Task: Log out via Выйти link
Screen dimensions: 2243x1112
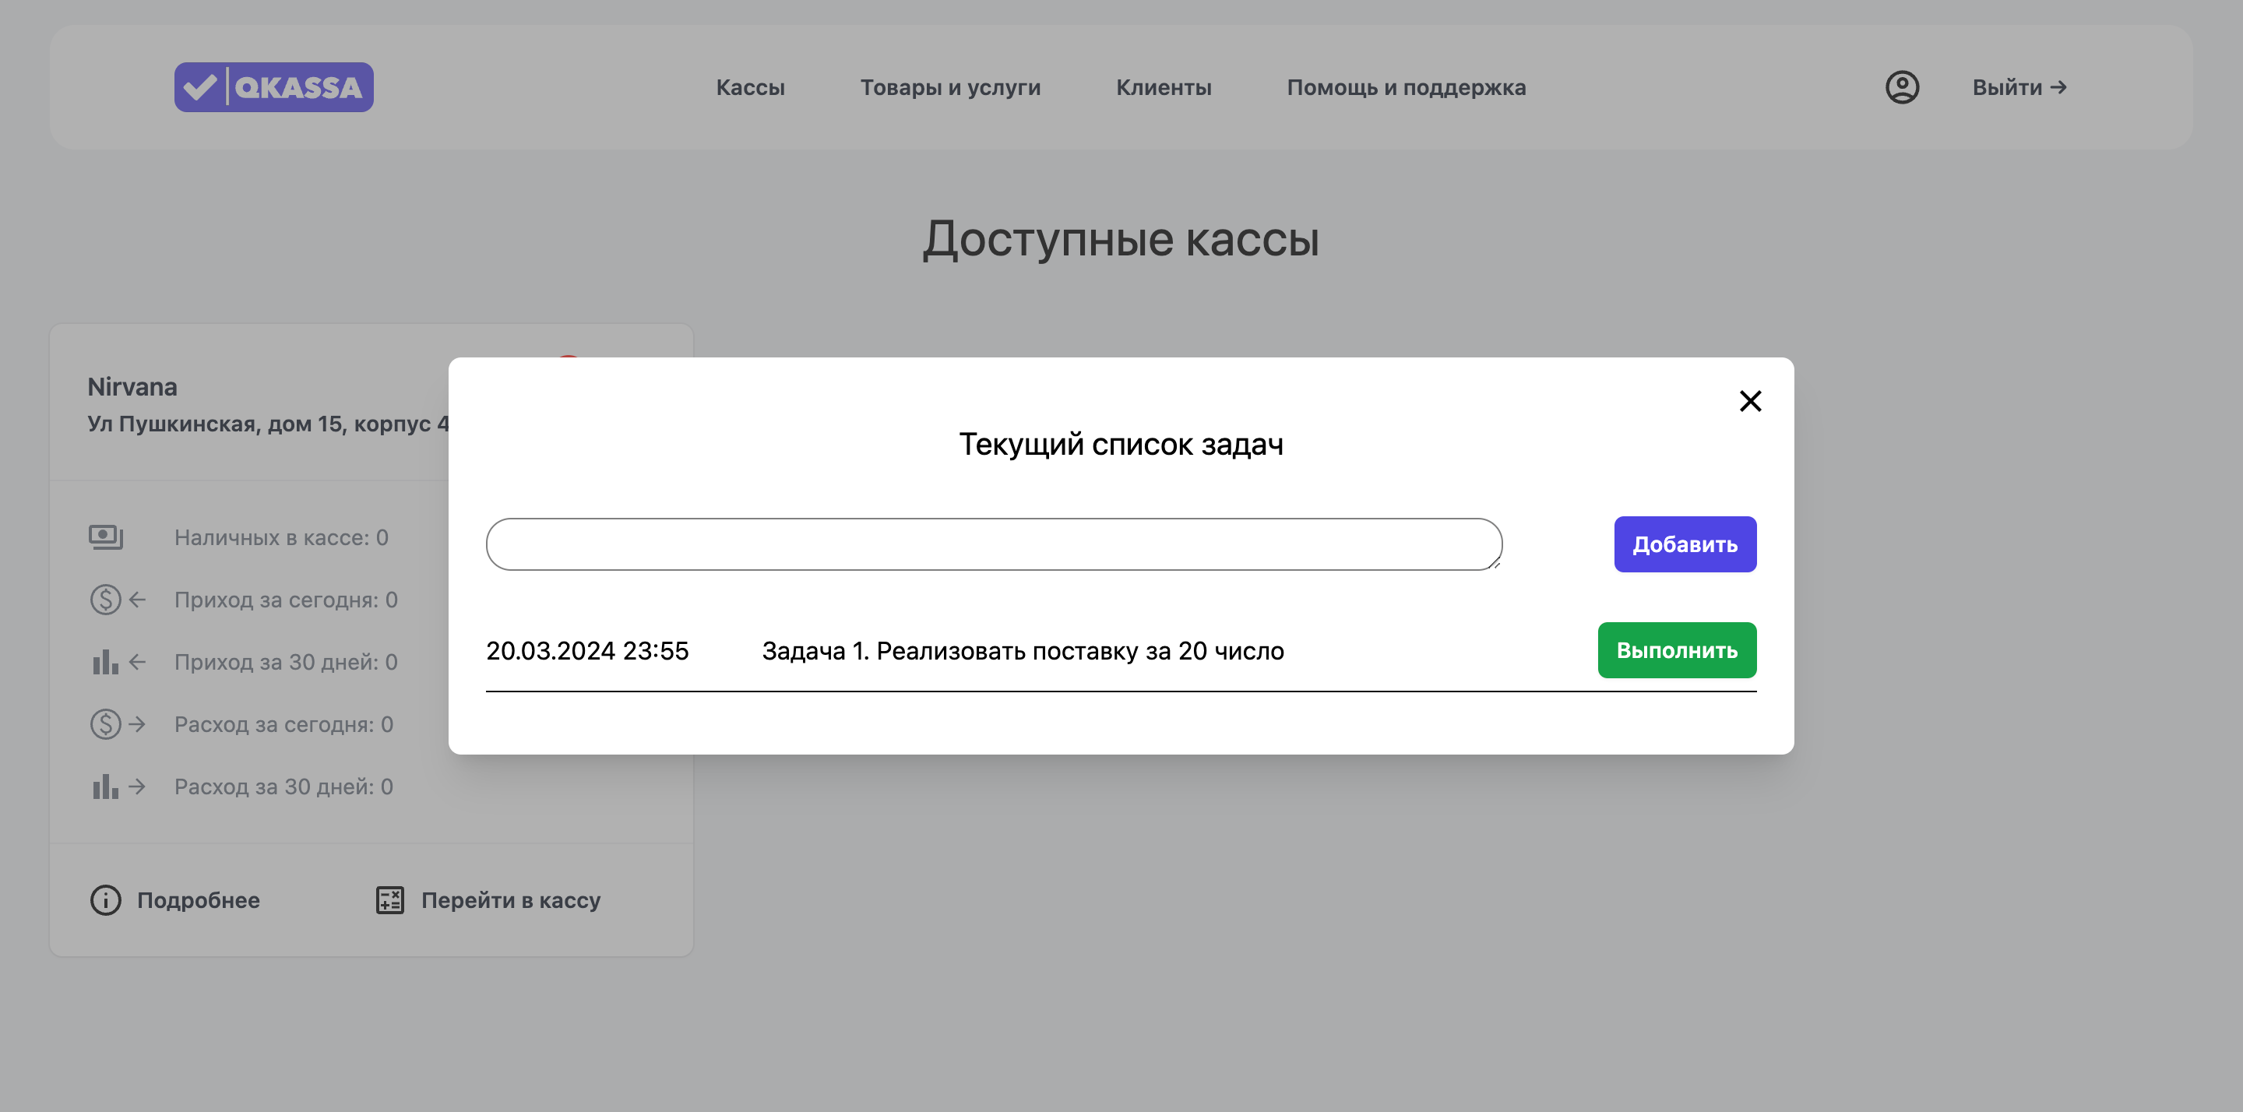Action: click(x=2019, y=88)
